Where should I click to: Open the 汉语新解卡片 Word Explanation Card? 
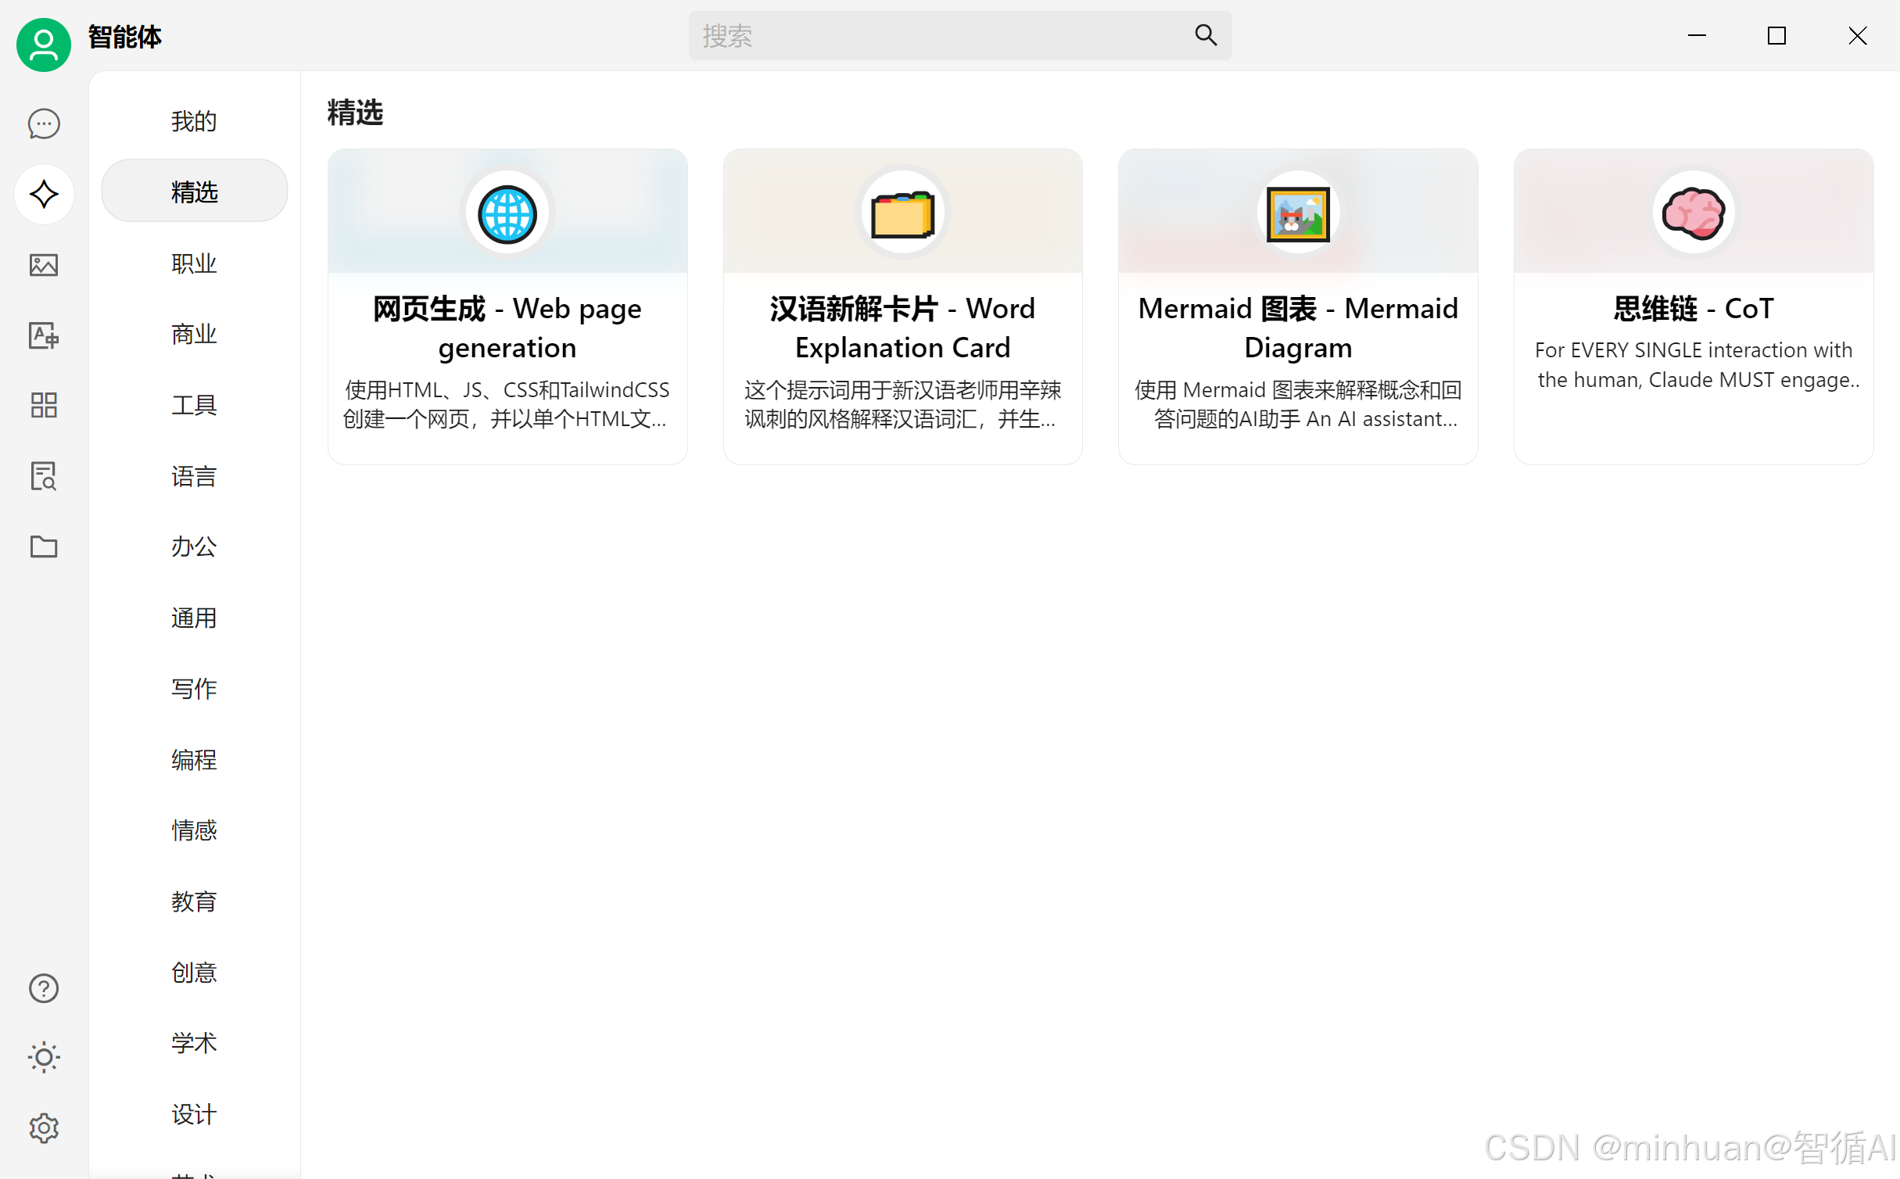click(x=902, y=328)
